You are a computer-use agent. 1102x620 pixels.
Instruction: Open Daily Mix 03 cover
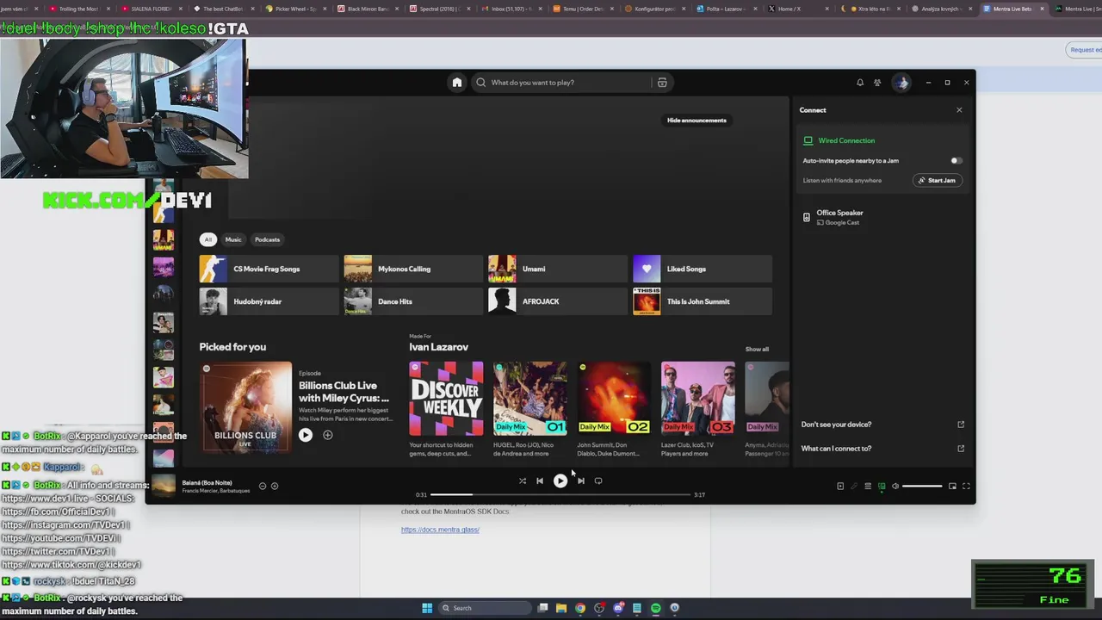pyautogui.click(x=698, y=399)
